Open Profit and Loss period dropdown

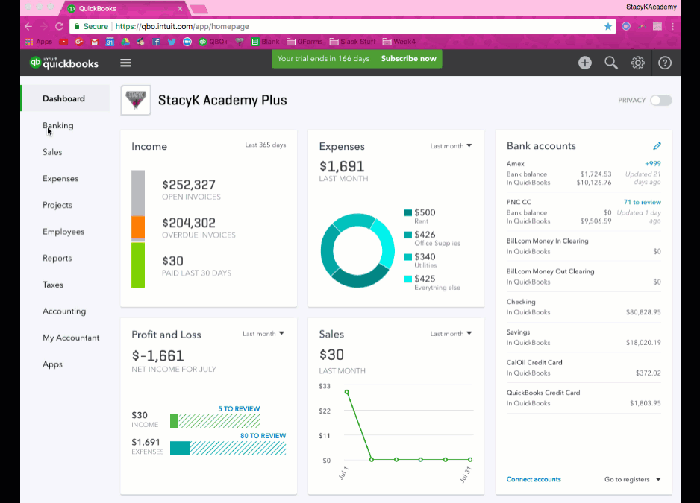coord(263,334)
